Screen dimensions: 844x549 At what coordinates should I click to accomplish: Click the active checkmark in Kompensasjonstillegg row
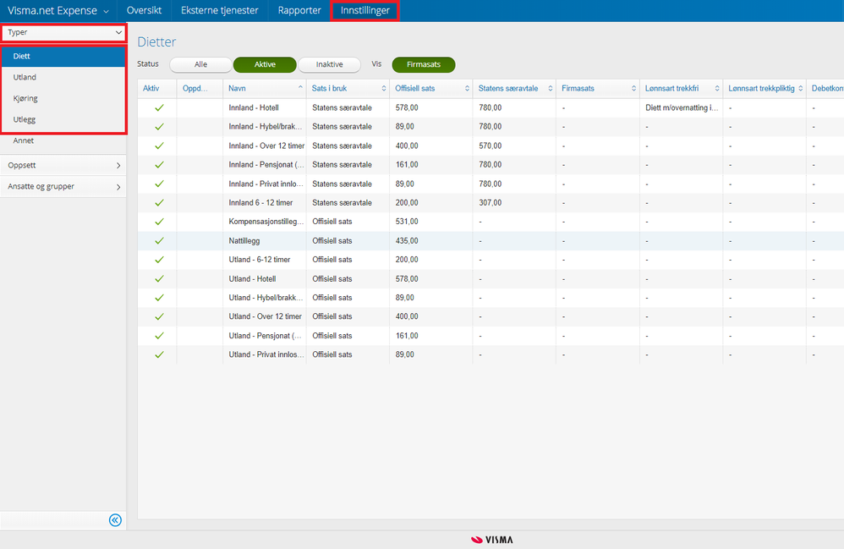159,222
